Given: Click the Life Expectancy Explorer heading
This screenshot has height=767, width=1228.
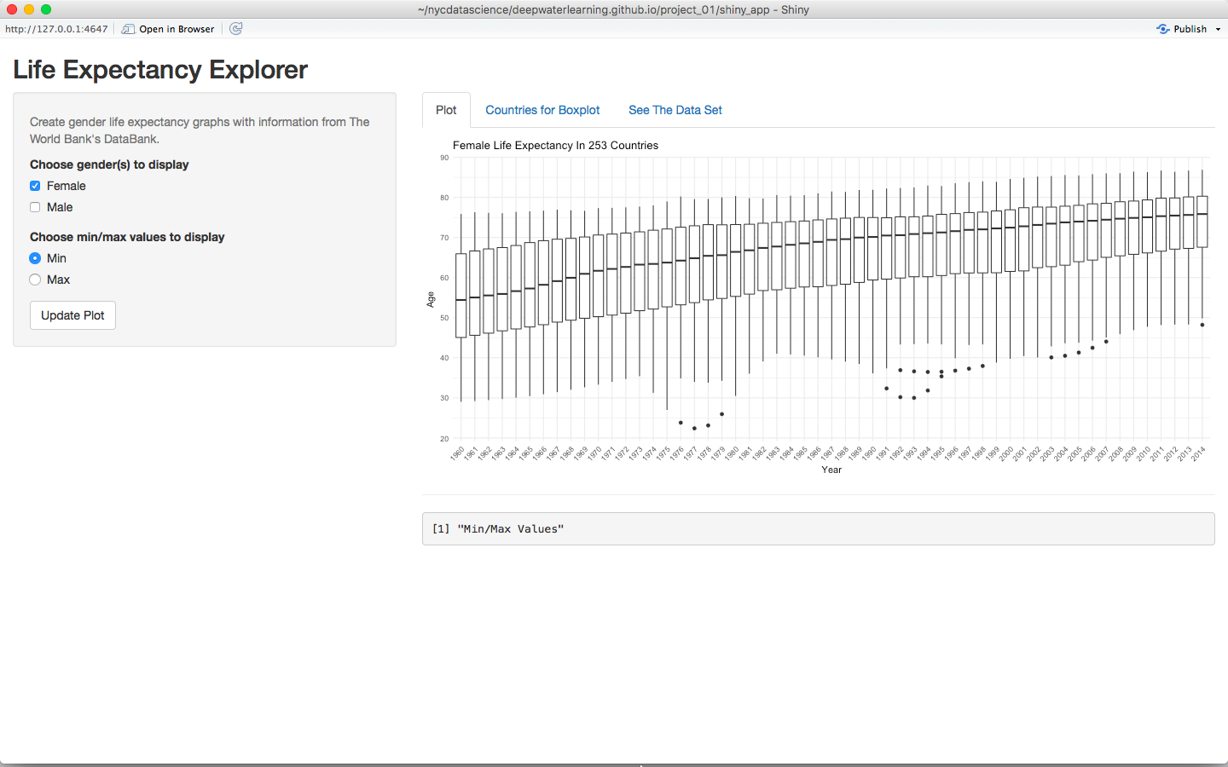Looking at the screenshot, I should (160, 70).
